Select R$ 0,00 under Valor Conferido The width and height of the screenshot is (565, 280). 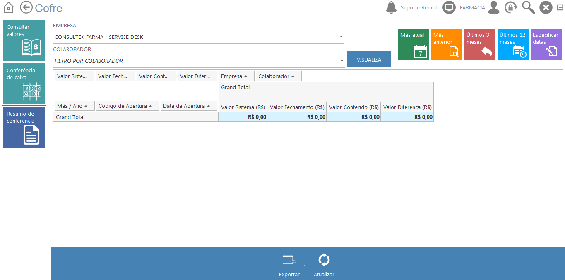coord(353,117)
